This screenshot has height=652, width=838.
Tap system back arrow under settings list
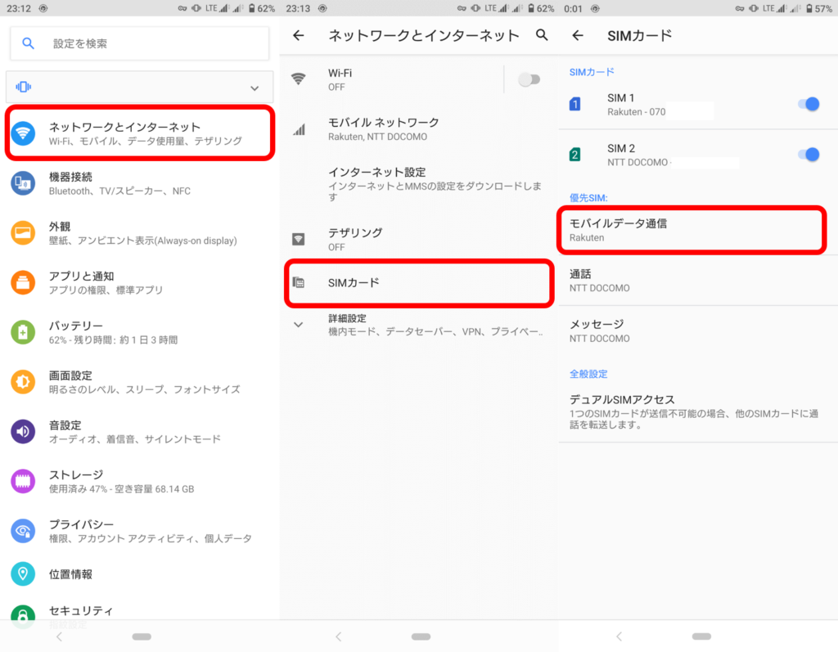click(59, 636)
